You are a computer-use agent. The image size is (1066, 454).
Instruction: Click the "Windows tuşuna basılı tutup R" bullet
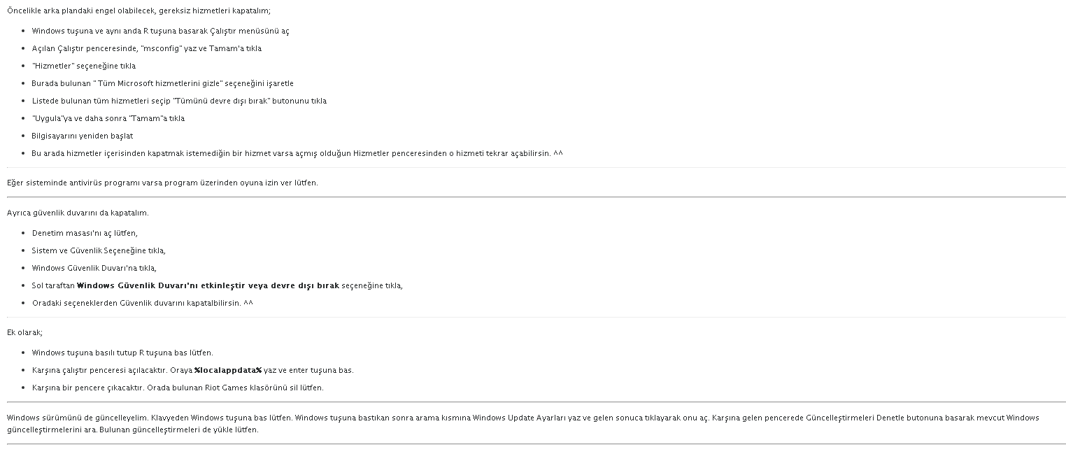[122, 353]
